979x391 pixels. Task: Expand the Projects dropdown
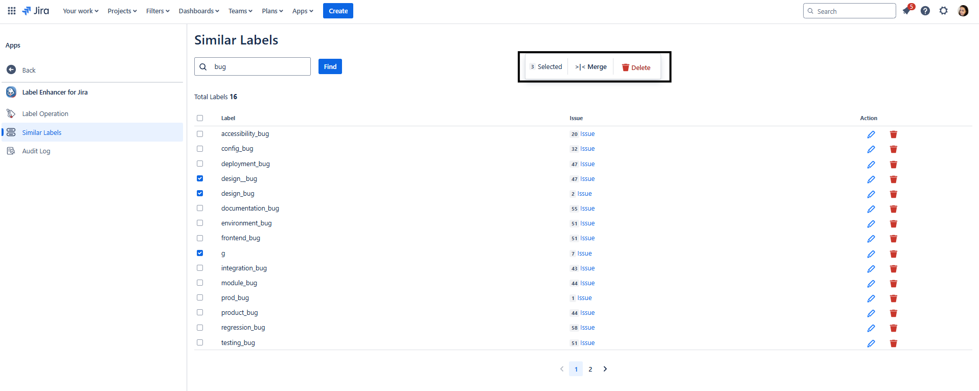(x=122, y=11)
